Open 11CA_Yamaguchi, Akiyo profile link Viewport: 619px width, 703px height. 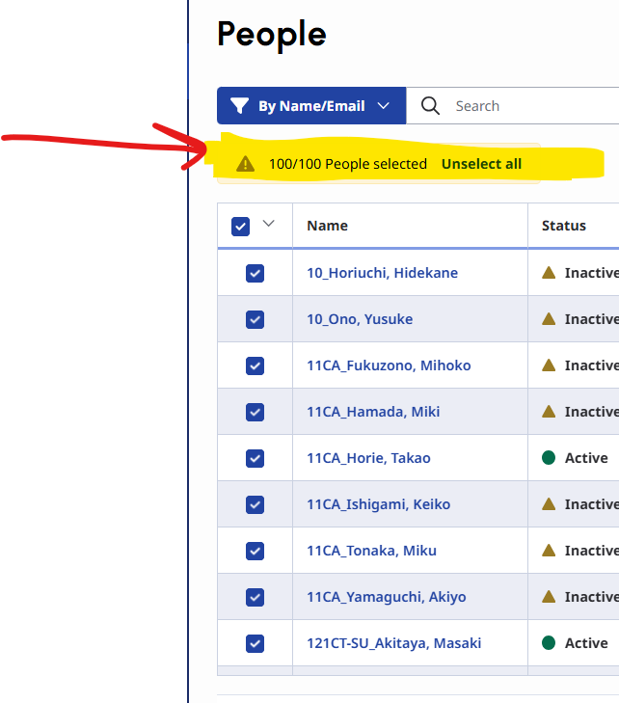point(387,597)
